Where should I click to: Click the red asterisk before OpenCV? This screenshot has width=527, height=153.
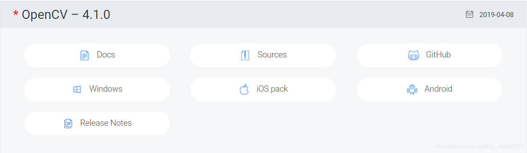click(16, 15)
